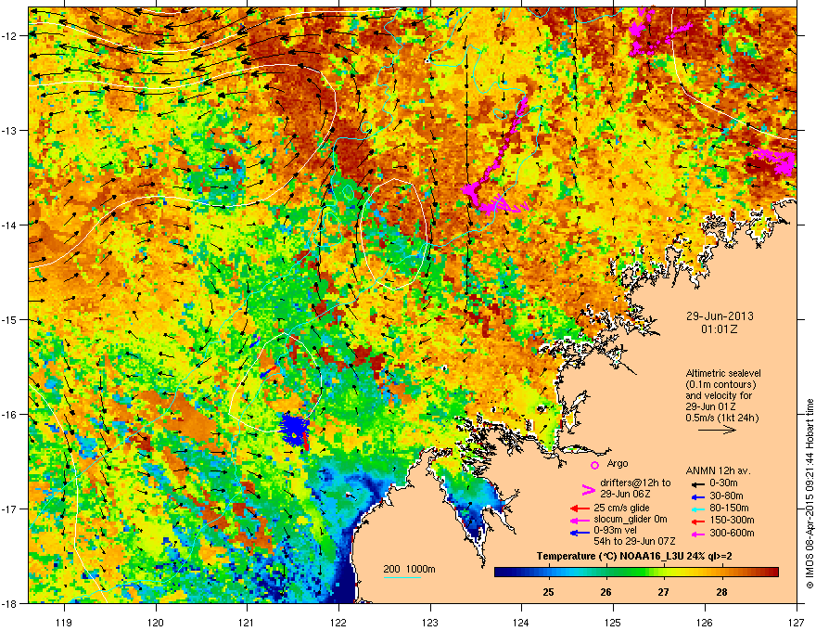Click the blue glider velocity cluster near 121.5E
Image resolution: width=816 pixels, height=631 pixels.
[295, 430]
